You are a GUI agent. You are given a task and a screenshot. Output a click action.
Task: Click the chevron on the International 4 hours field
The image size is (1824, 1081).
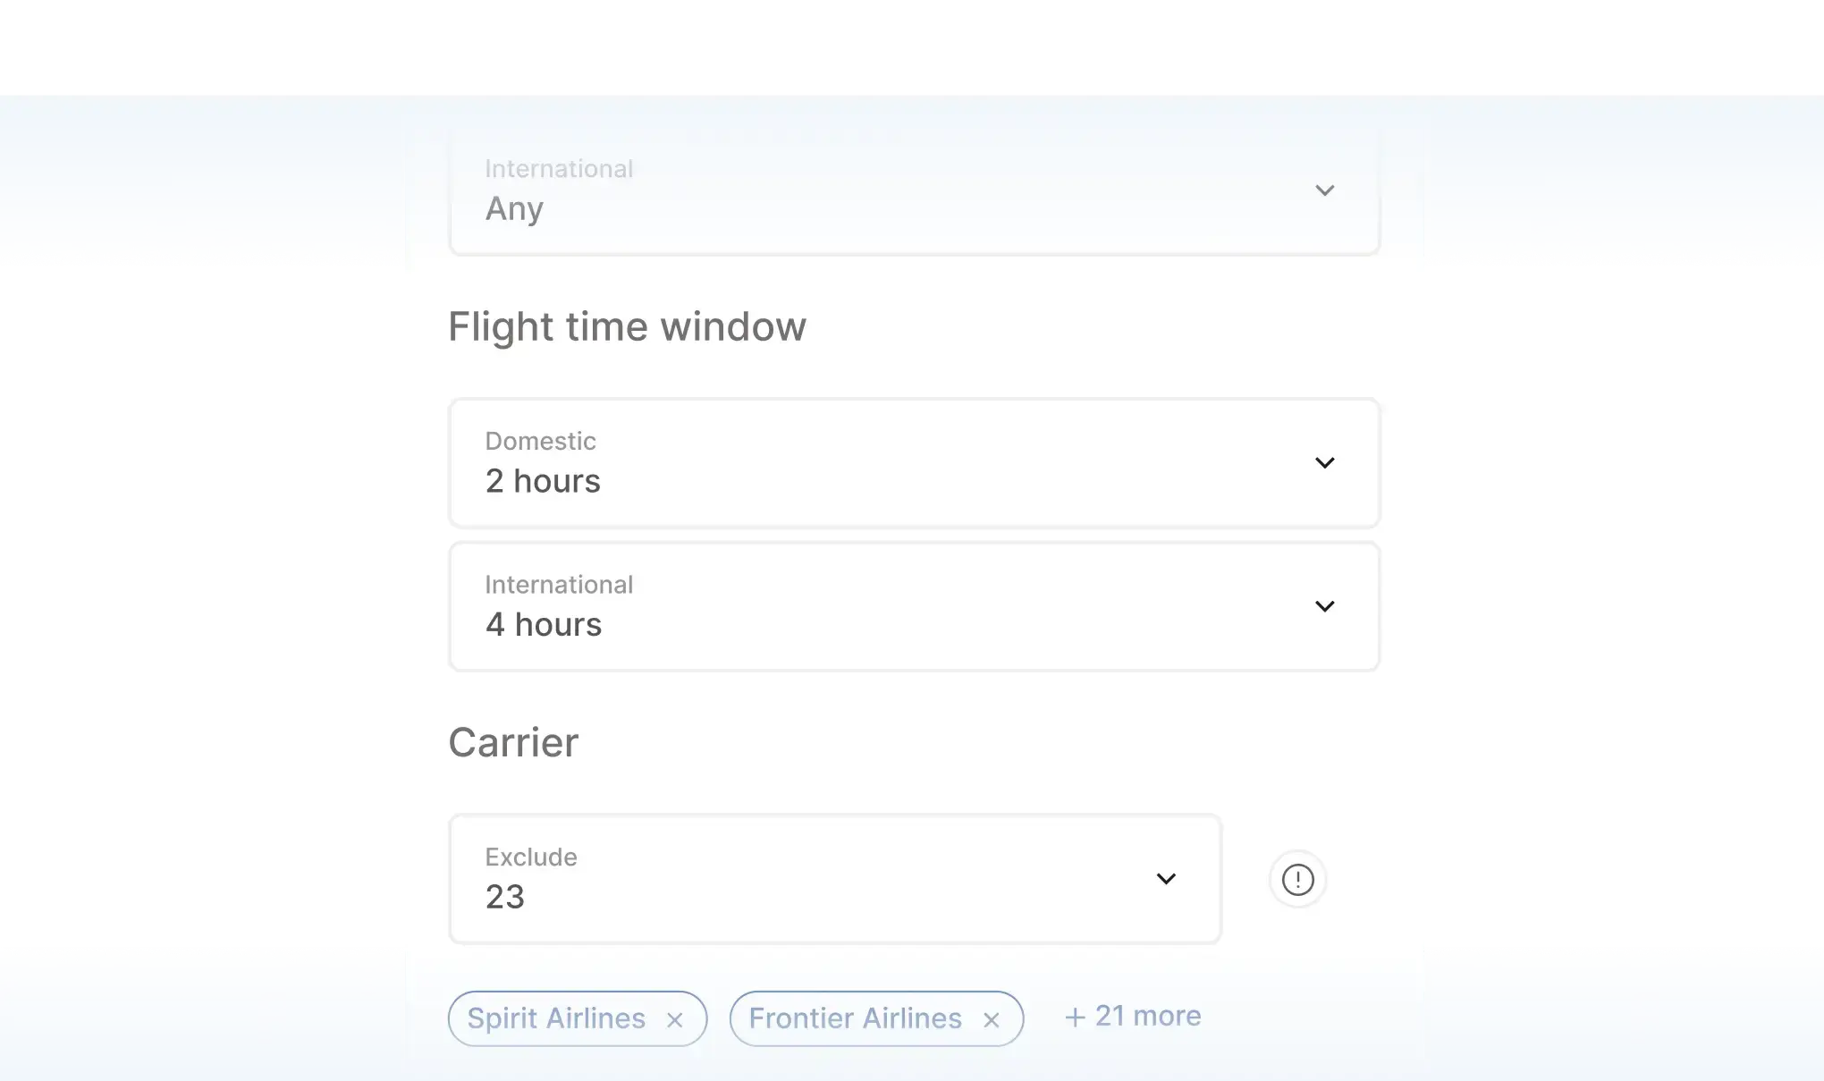click(1325, 606)
